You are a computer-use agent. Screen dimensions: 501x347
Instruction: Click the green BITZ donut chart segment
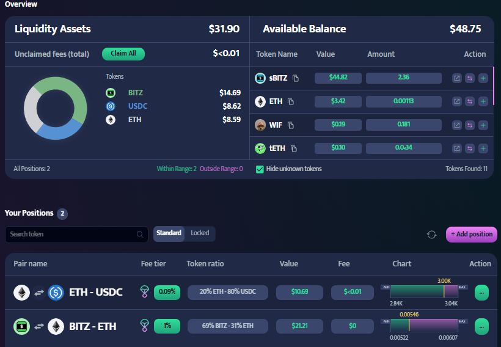point(73,93)
